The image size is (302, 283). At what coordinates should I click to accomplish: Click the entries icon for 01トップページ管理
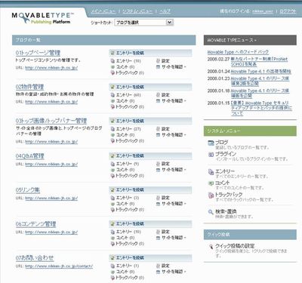(x=112, y=61)
